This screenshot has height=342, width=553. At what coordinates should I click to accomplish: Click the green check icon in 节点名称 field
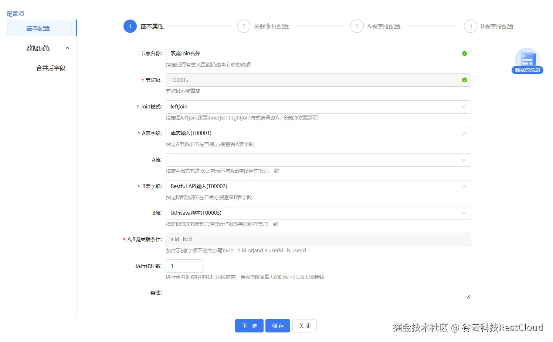pyautogui.click(x=464, y=53)
